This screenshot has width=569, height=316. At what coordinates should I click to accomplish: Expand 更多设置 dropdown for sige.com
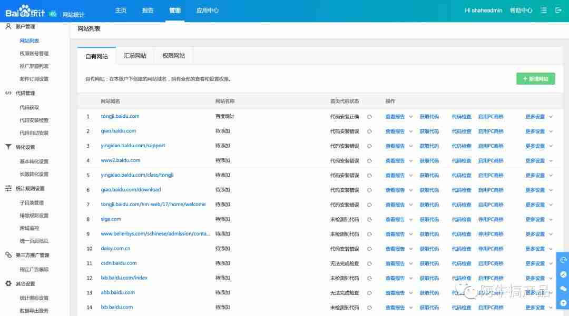pyautogui.click(x=535, y=219)
